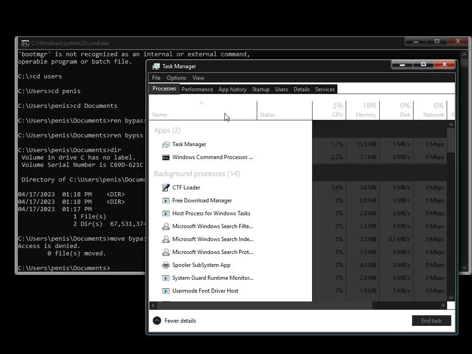Sort processes by the Name column header
The height and width of the screenshot is (354, 472).
(203, 111)
